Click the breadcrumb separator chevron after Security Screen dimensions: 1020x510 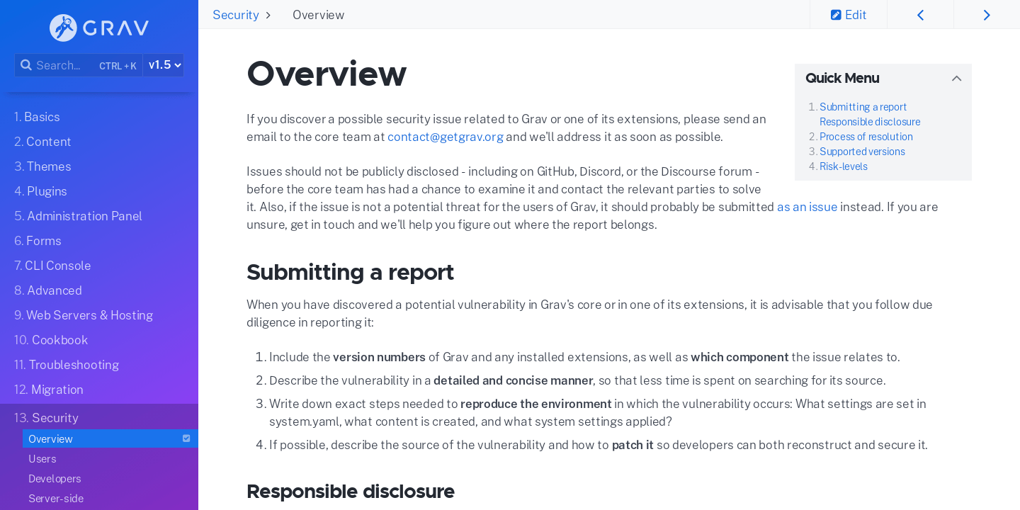(268, 14)
